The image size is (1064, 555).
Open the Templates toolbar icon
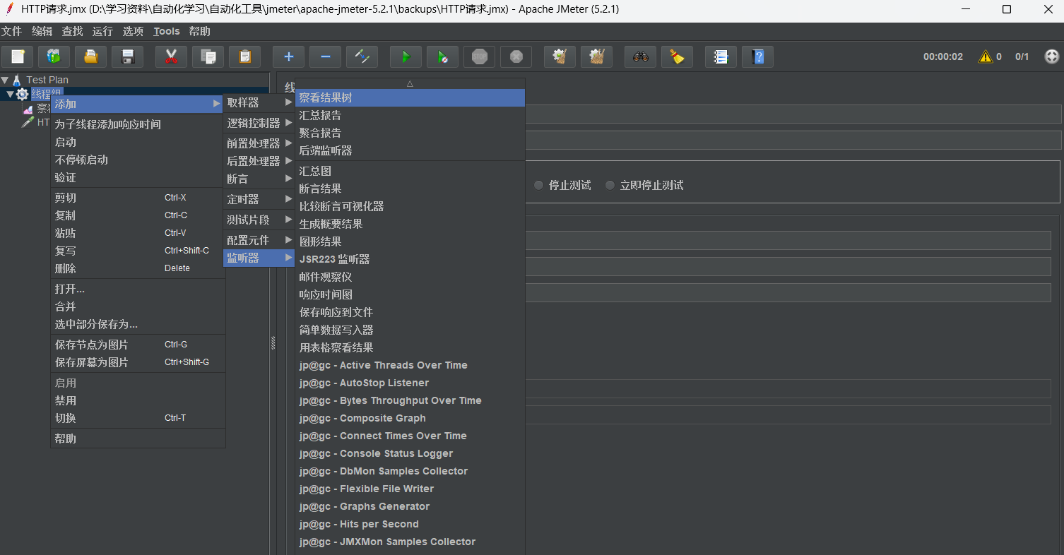point(54,56)
